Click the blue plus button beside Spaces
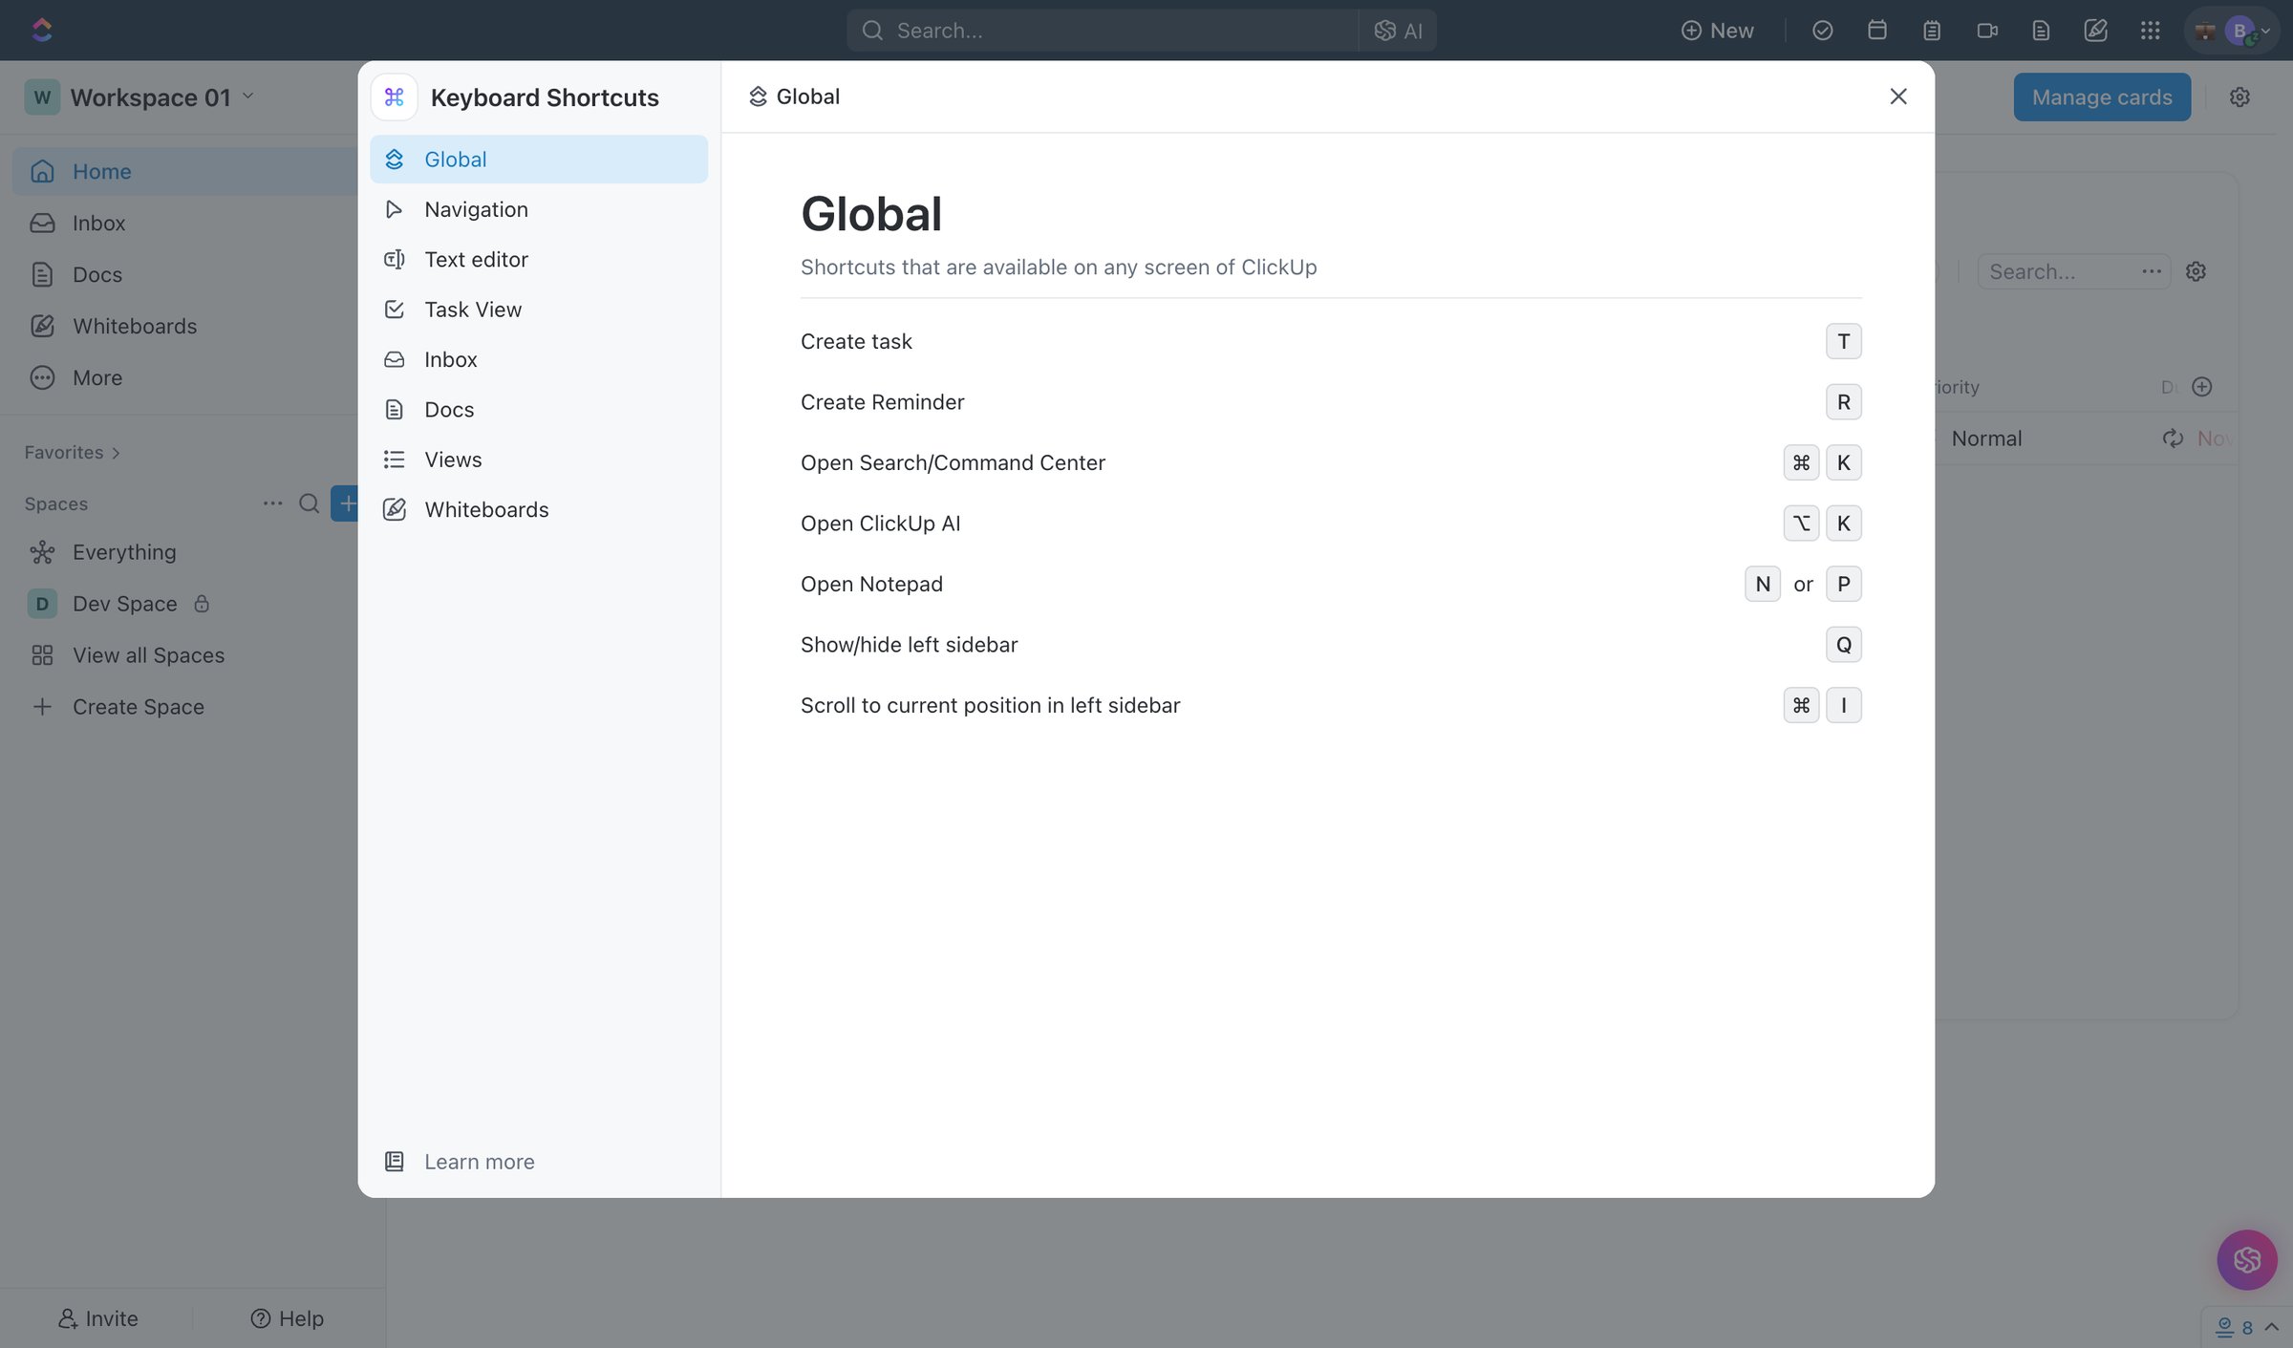The width and height of the screenshot is (2293, 1348). click(x=345, y=503)
